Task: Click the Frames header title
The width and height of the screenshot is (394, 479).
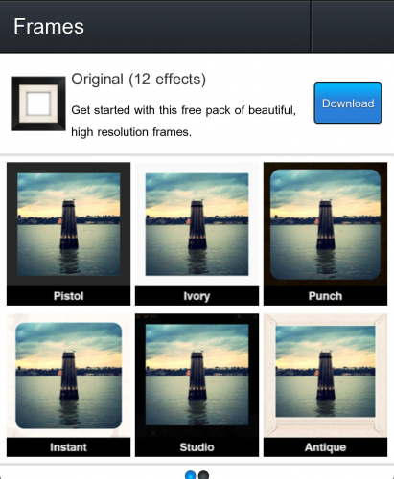Action: [x=49, y=26]
